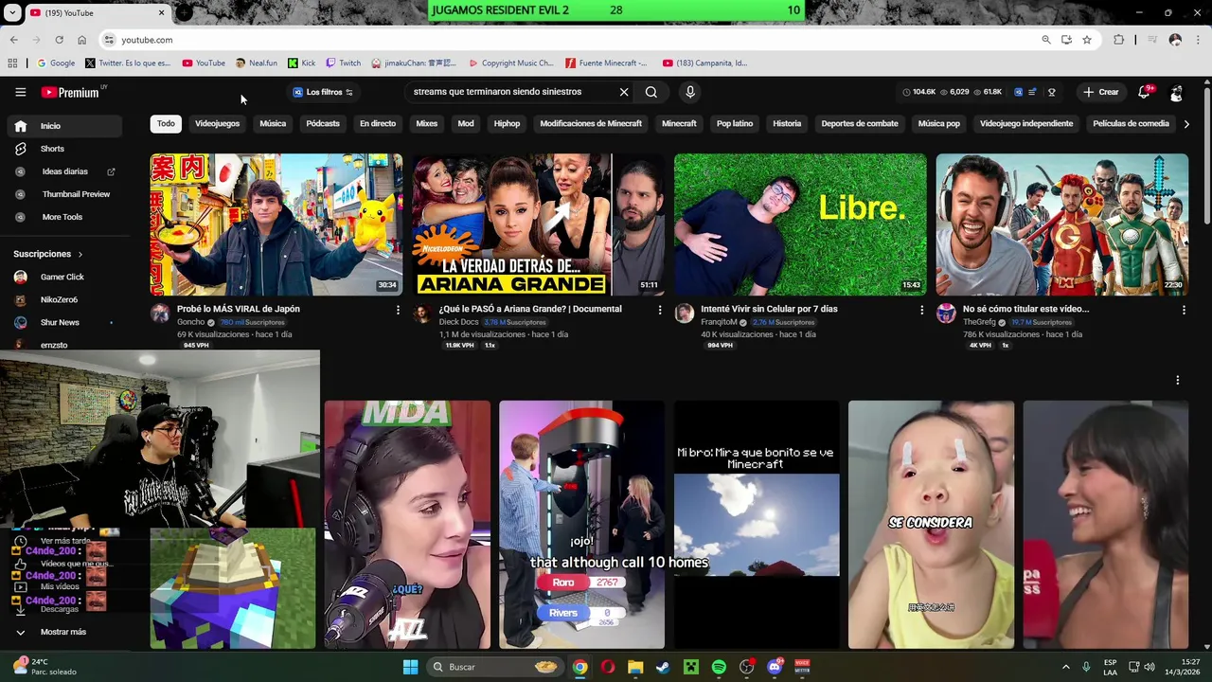
Task: Select the Todo filter chip
Action: pyautogui.click(x=166, y=124)
